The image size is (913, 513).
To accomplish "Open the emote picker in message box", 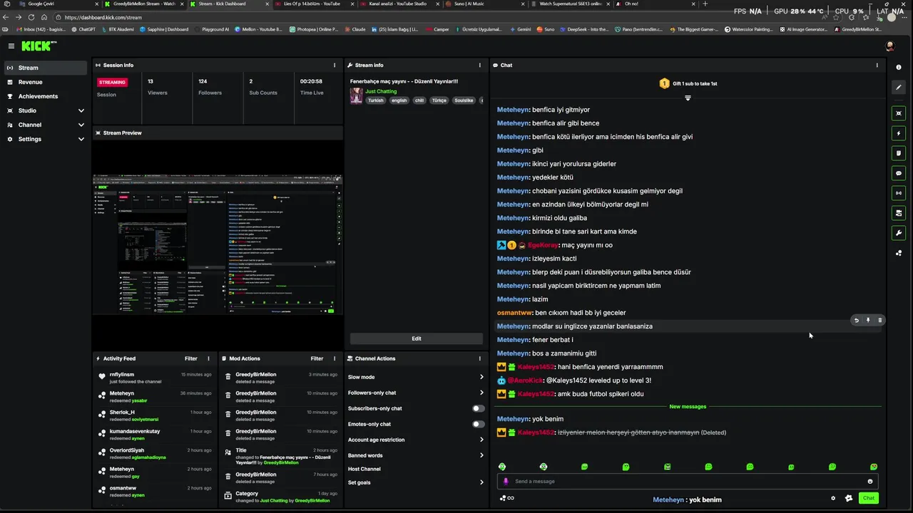I will (870, 482).
